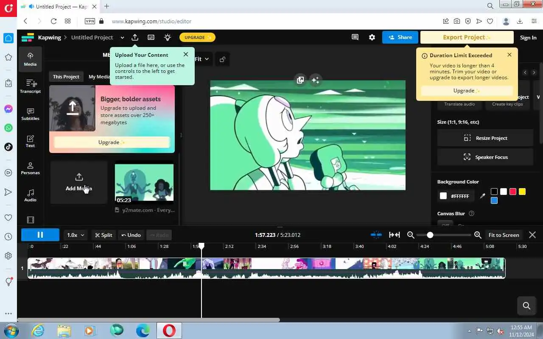Zoom out the timeline
This screenshot has height=339, width=543.
(x=411, y=235)
